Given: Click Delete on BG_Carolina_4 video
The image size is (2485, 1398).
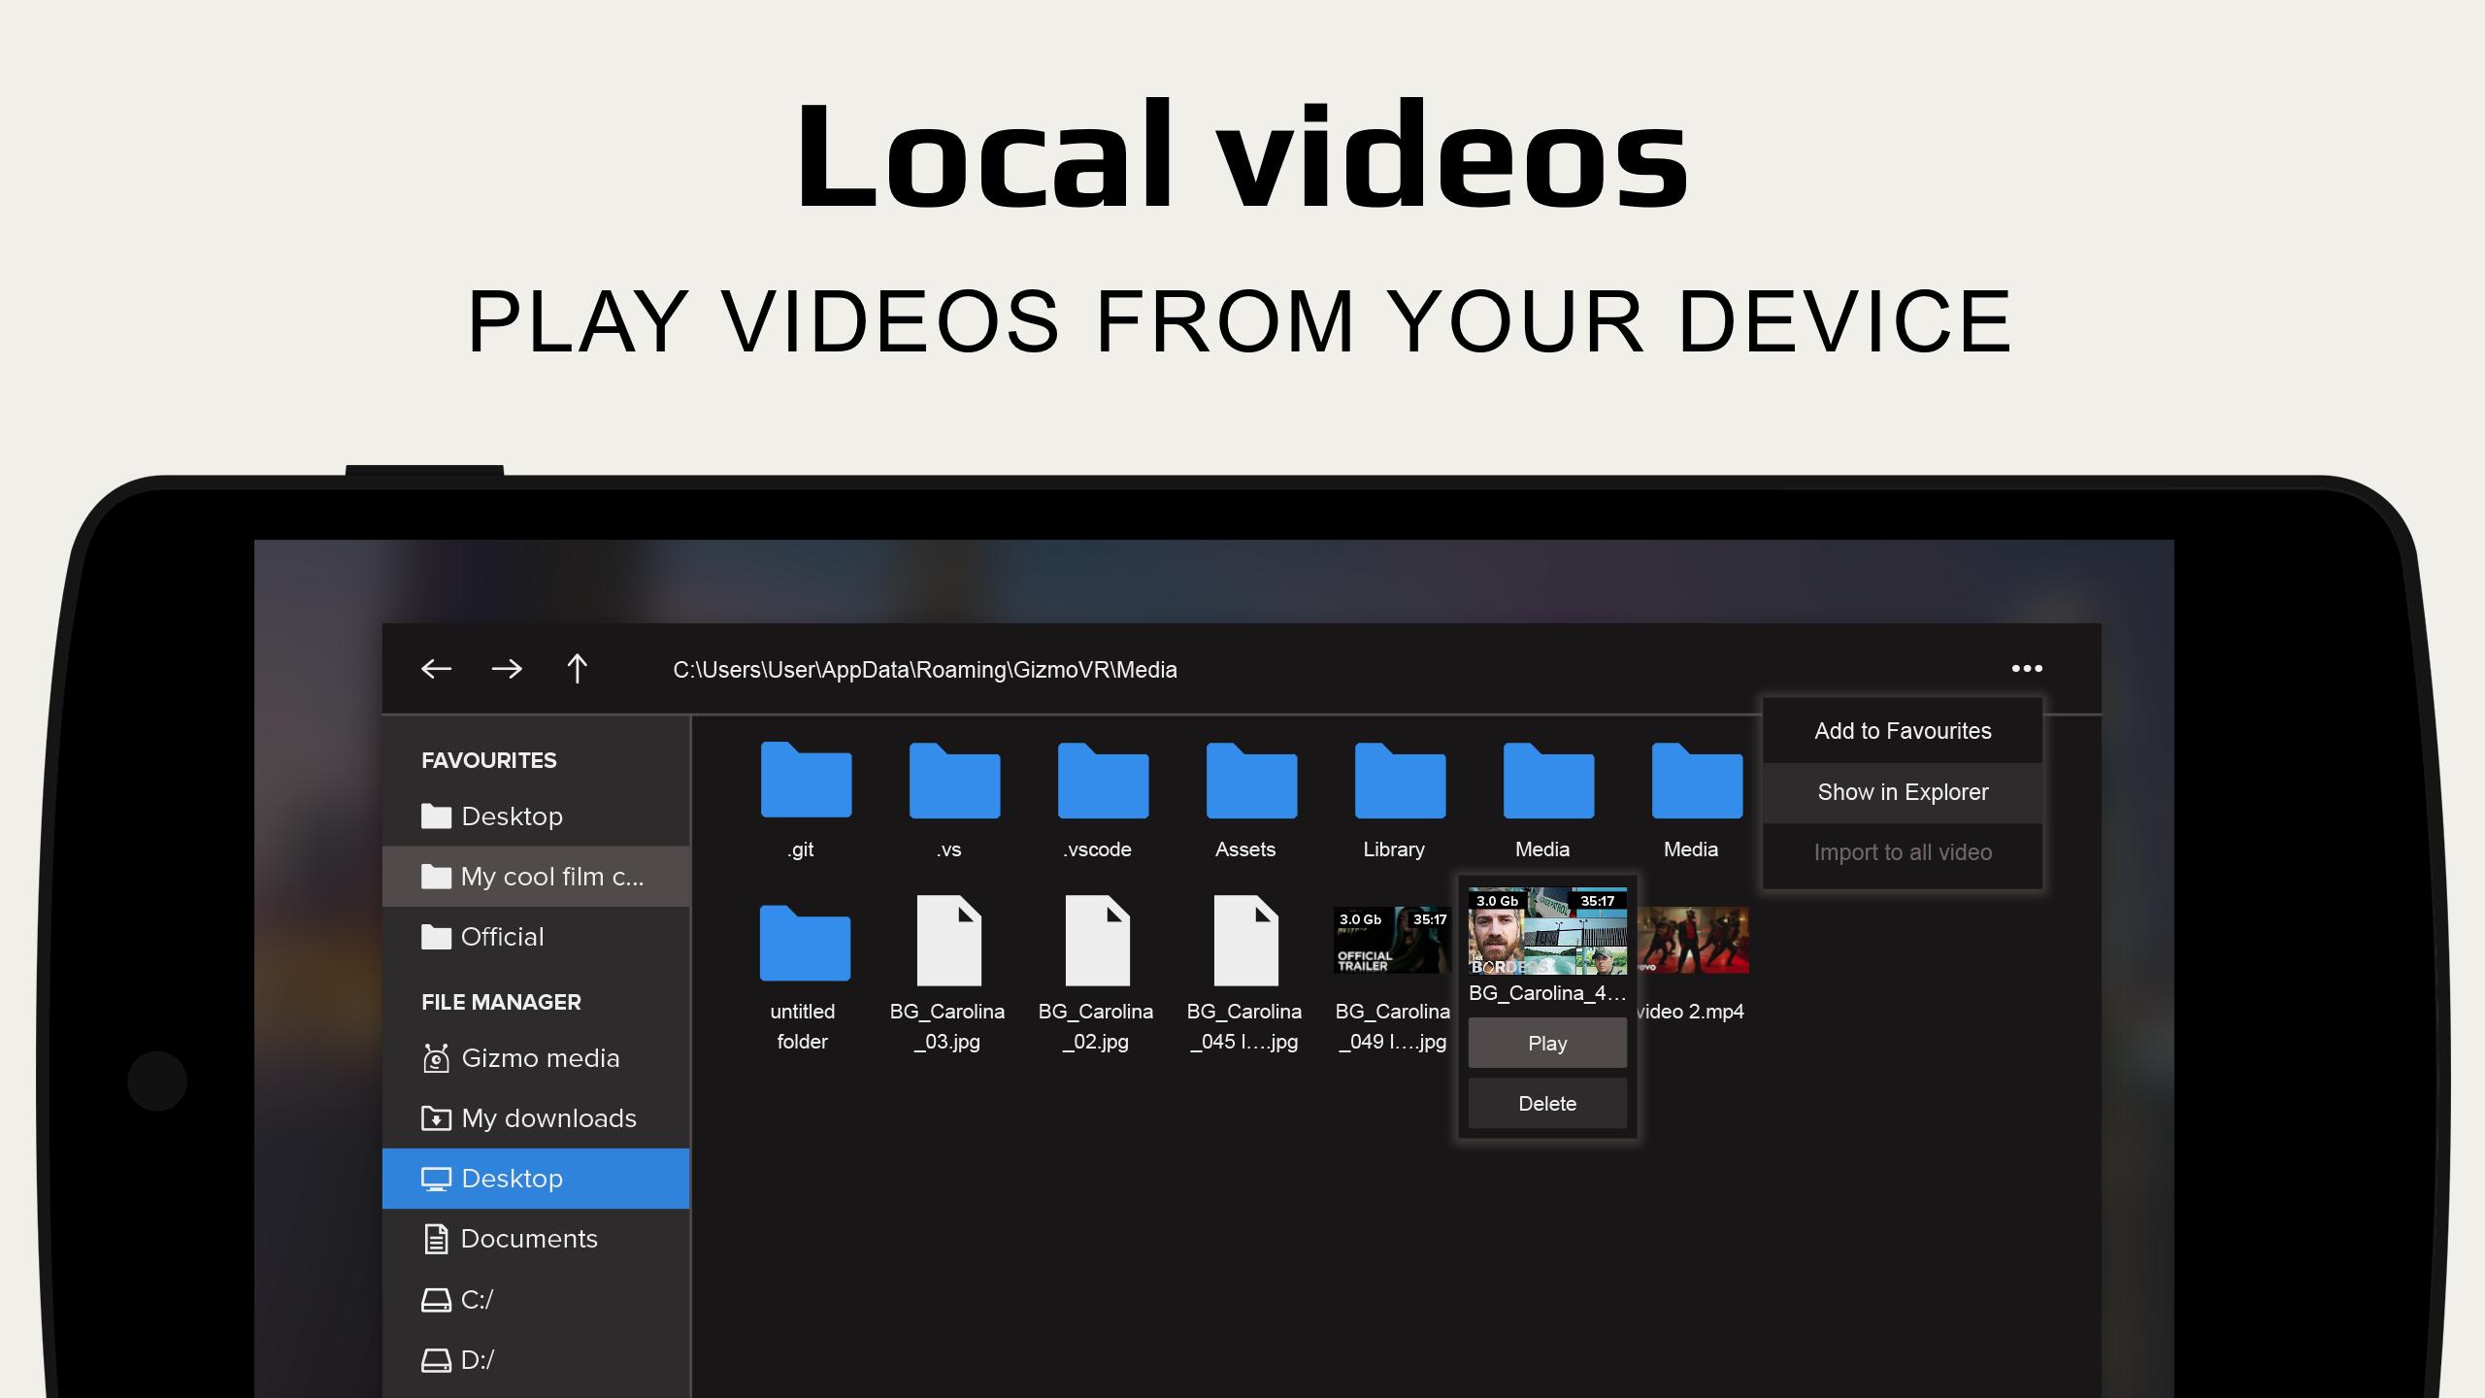Looking at the screenshot, I should click(1548, 1101).
